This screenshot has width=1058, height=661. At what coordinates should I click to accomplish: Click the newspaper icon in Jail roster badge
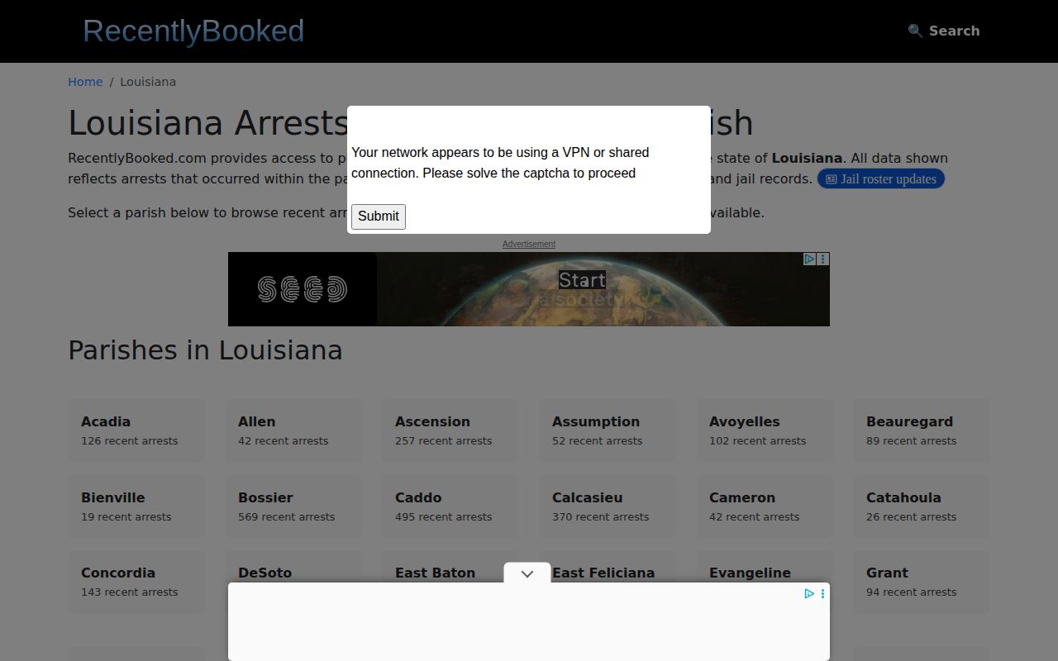click(x=832, y=179)
